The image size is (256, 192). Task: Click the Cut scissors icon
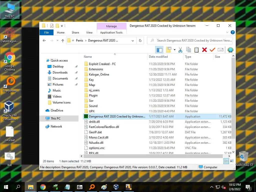180,50
